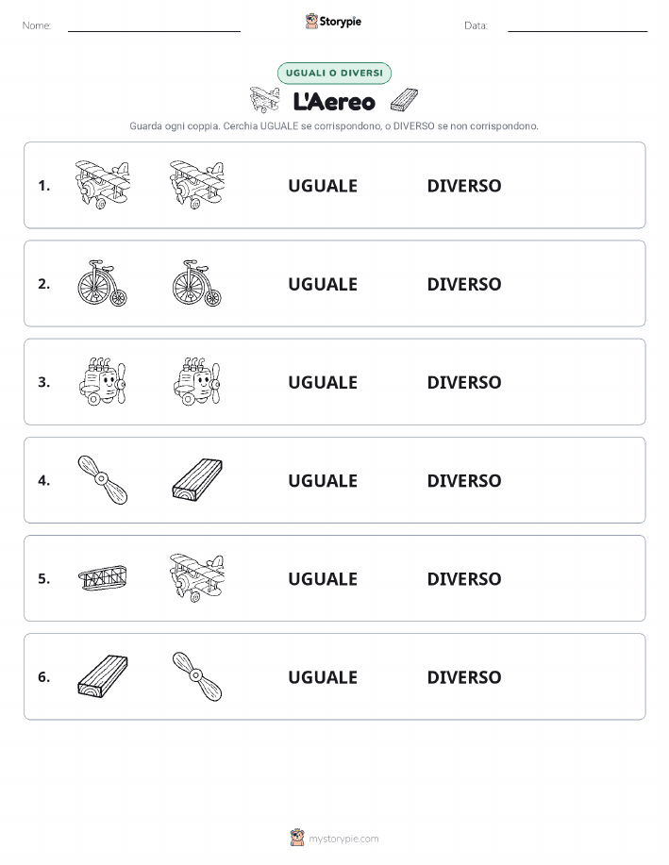
Task: Click the propeller image in row 6
Action: pyautogui.click(x=197, y=676)
